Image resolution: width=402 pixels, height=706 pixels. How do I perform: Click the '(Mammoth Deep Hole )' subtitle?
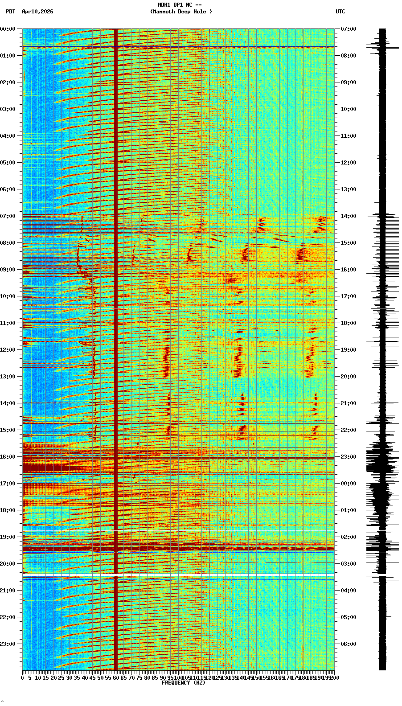[181, 12]
